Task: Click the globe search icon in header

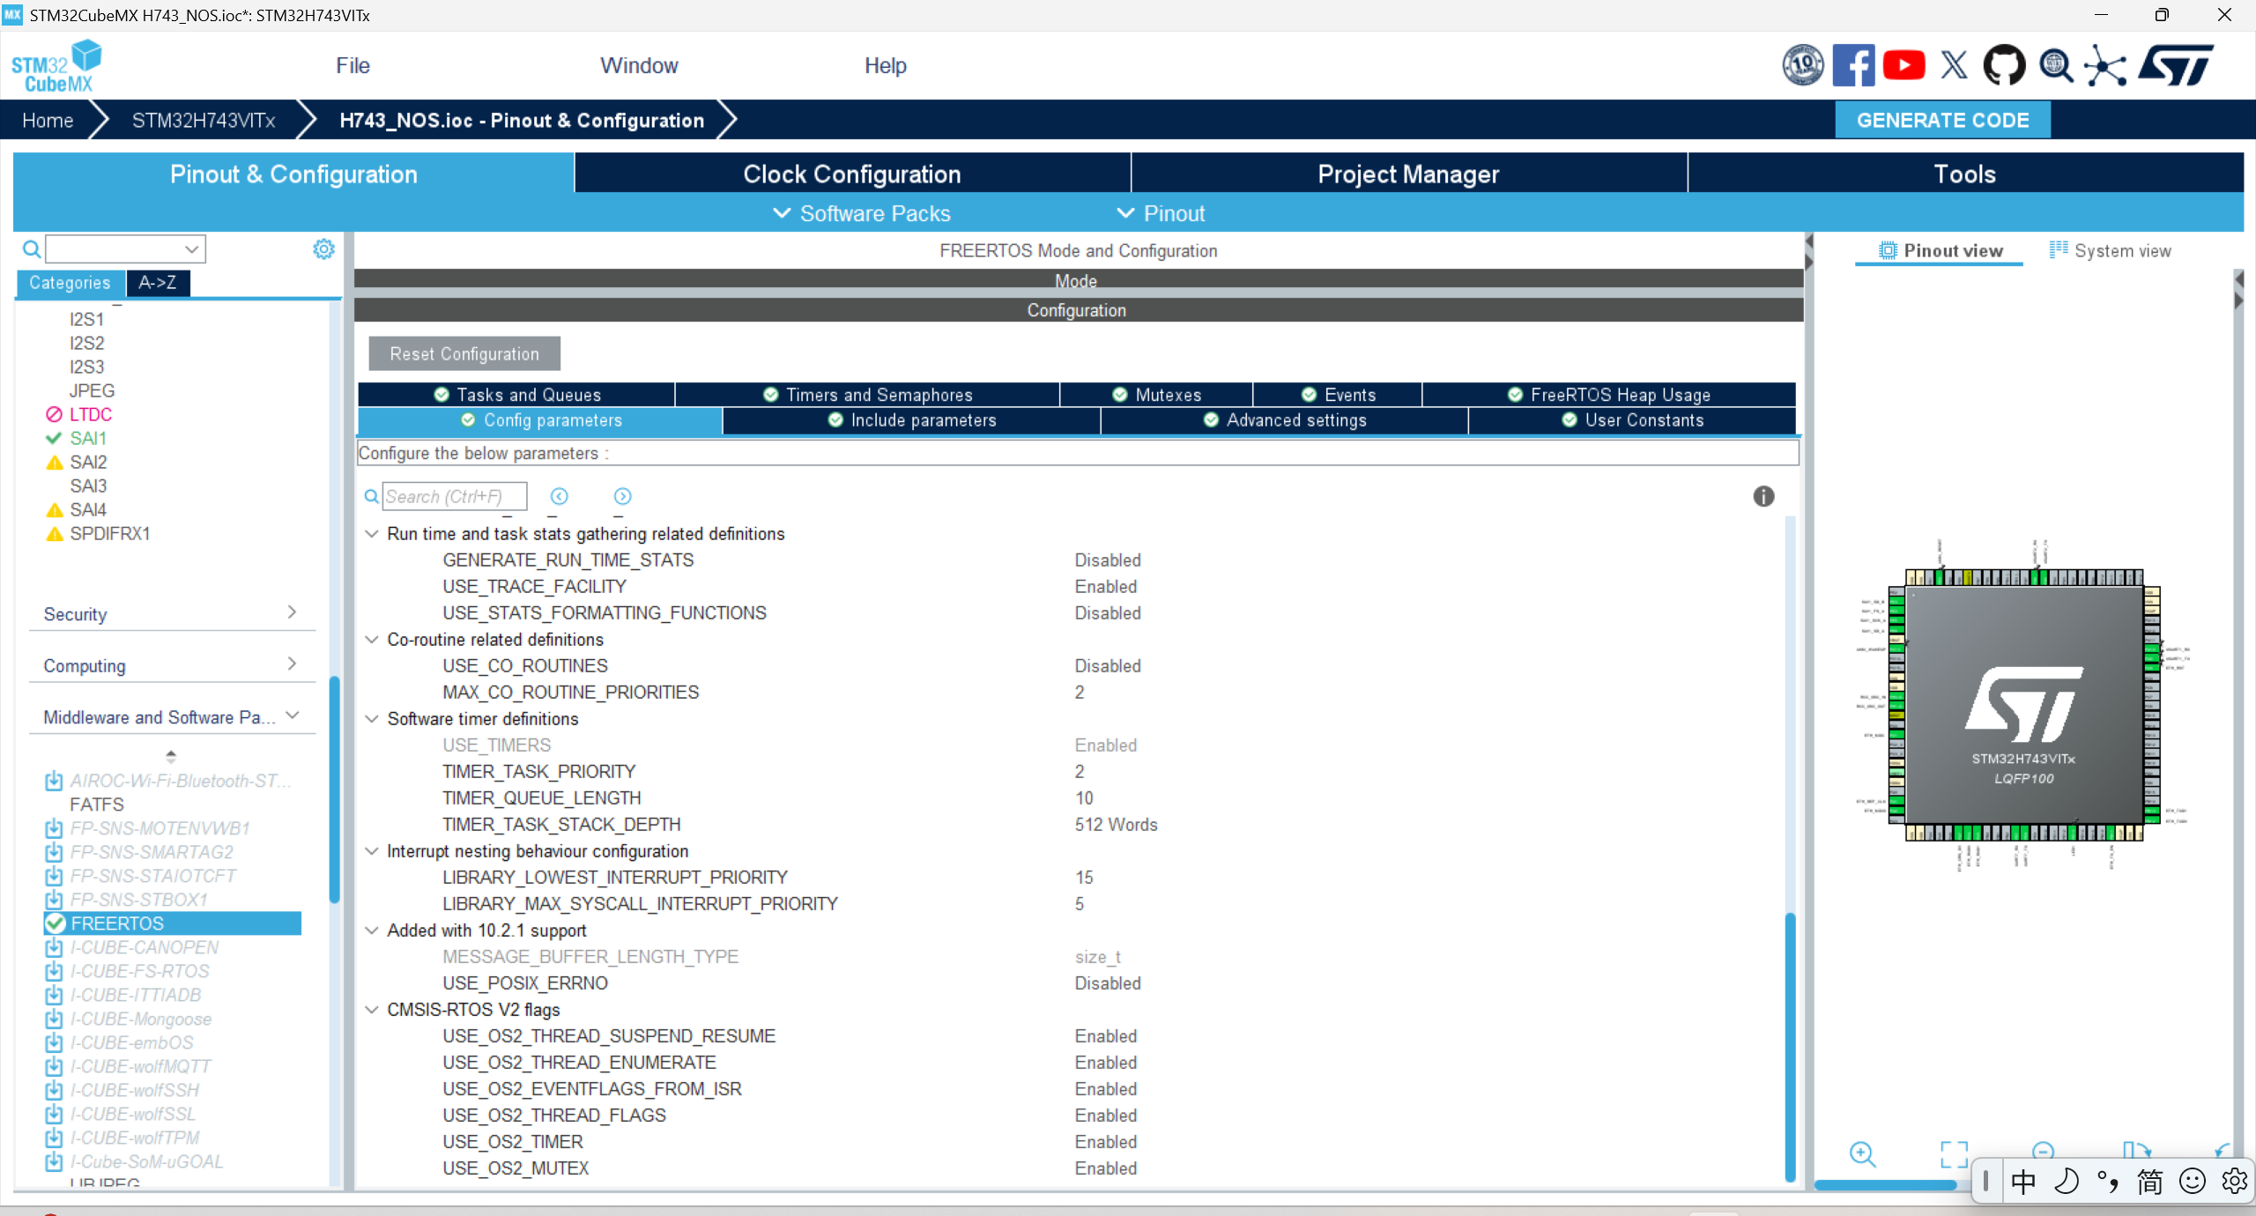Action: [x=2056, y=65]
